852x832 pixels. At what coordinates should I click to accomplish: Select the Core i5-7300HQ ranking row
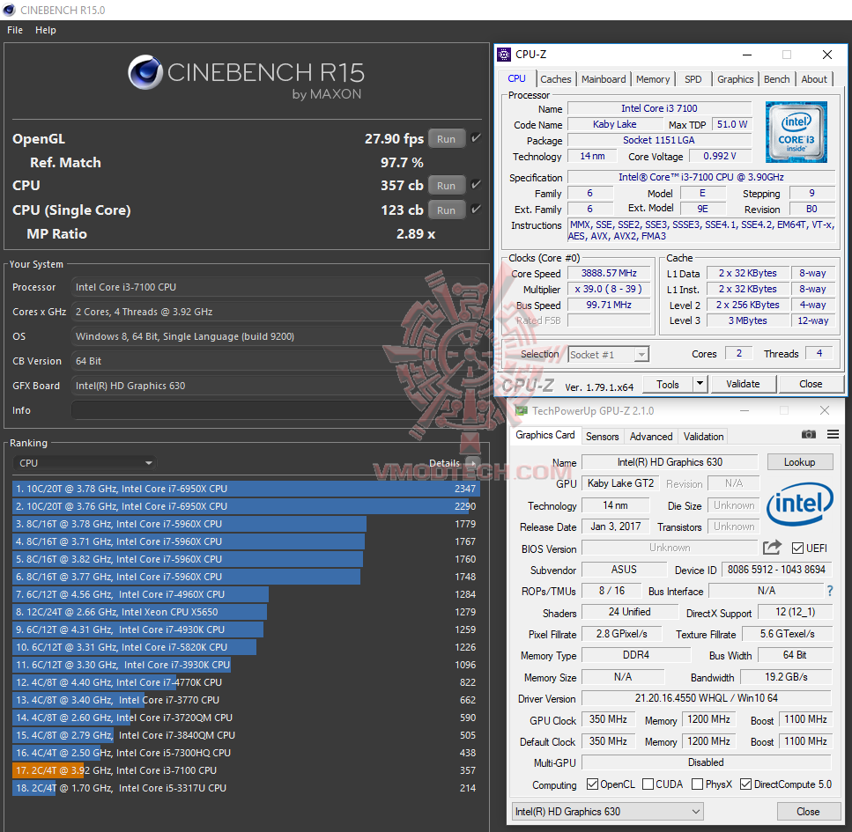246,753
